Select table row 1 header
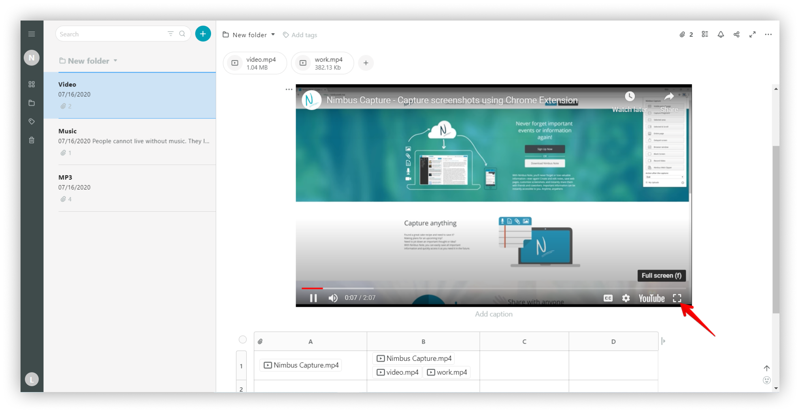Screen dimensions: 800x413 pos(241,366)
